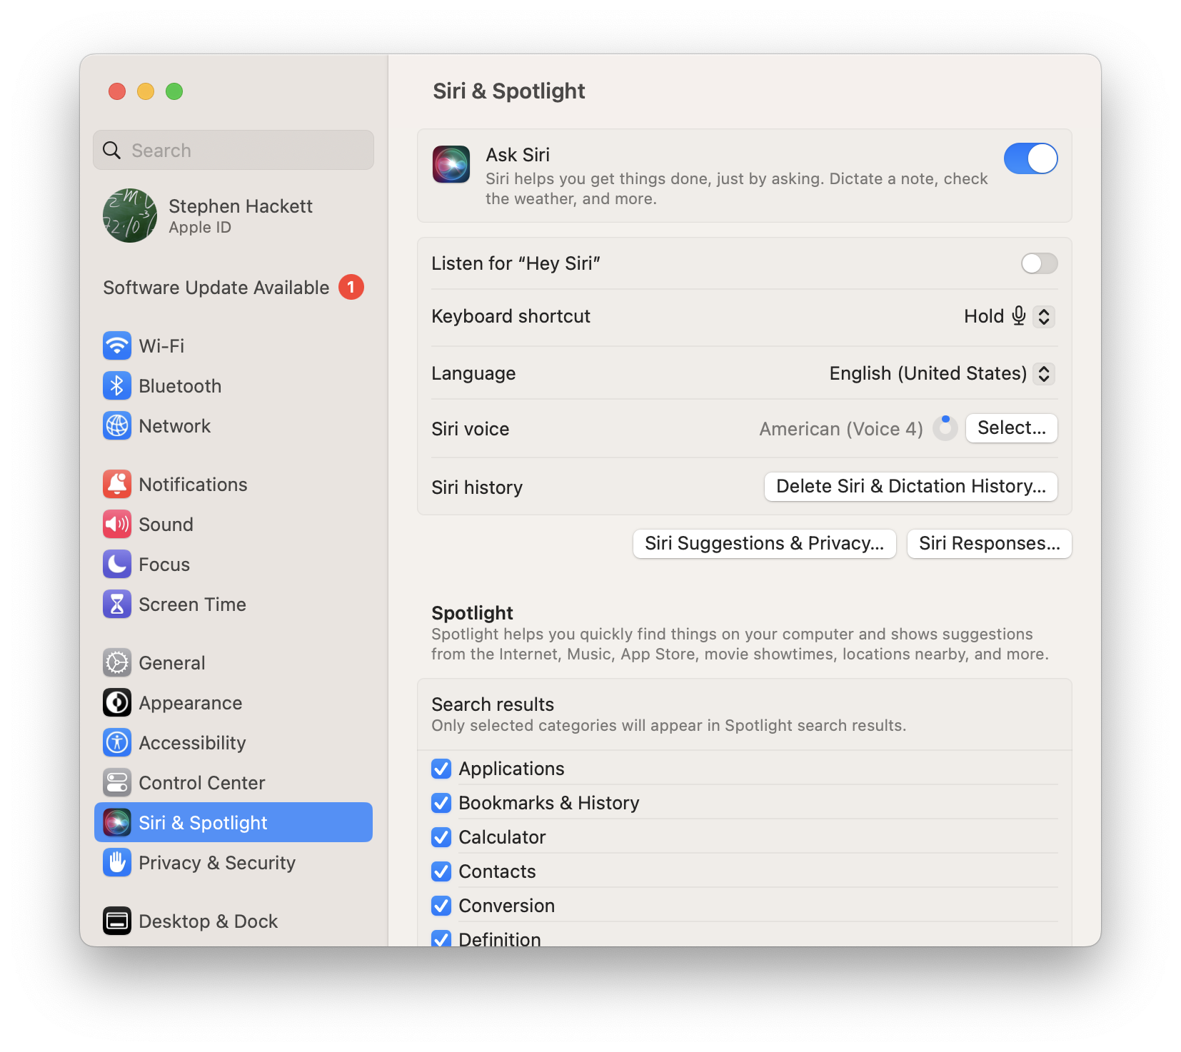The image size is (1181, 1052).
Task: Click the Stephen Hackett profile avatar
Action: pyautogui.click(x=130, y=216)
